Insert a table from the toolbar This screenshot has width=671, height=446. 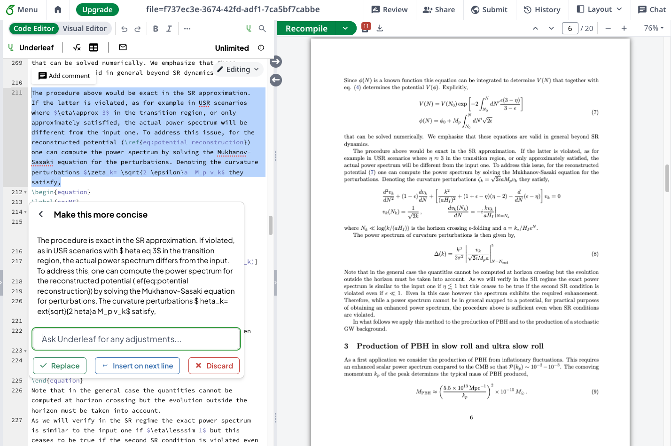point(94,47)
